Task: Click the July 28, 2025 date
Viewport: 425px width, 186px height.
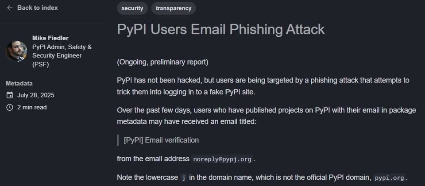Action: pyautogui.click(x=36, y=95)
